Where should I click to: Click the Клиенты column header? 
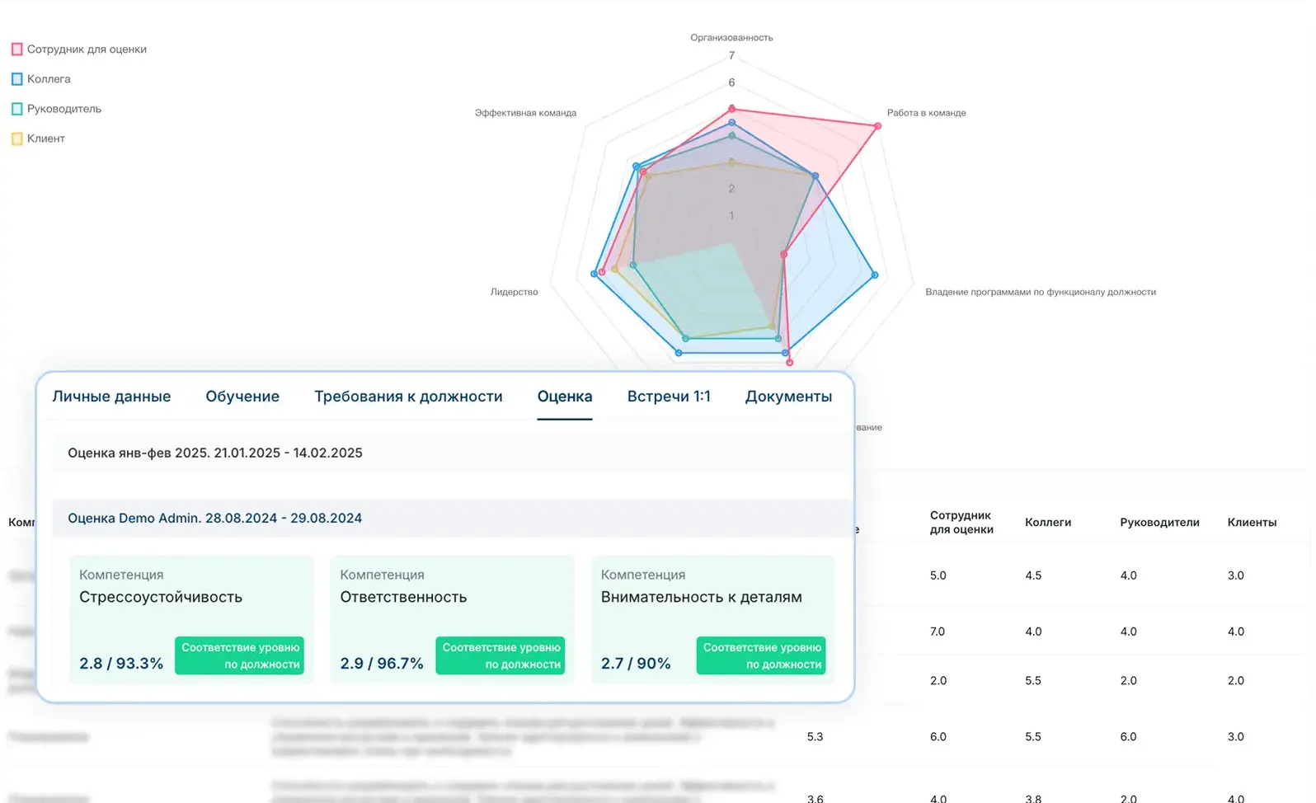(1252, 522)
